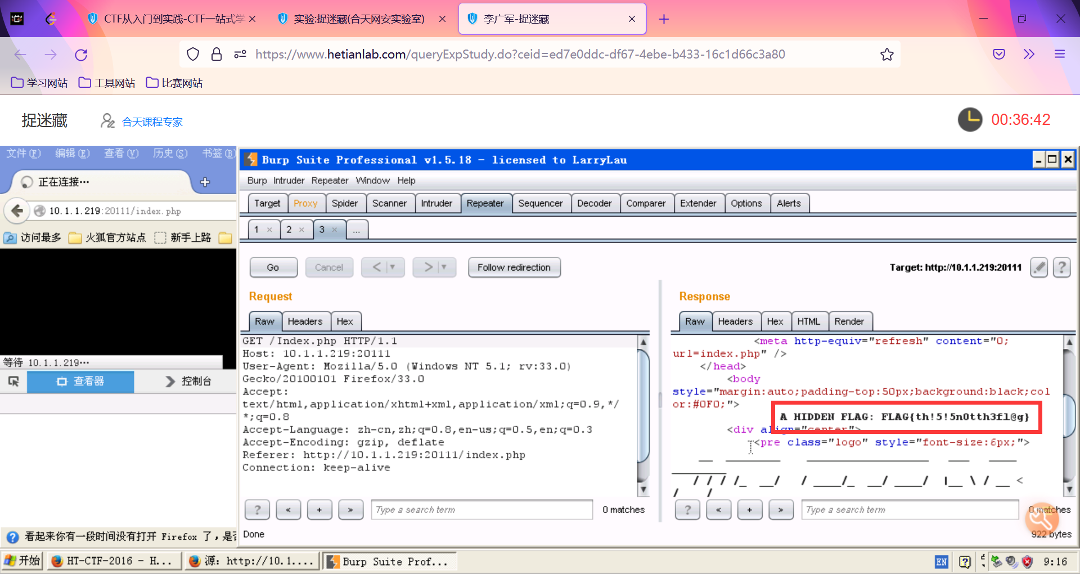Add a new tab in inner Firefox
This screenshot has height=574, width=1080.
[205, 182]
